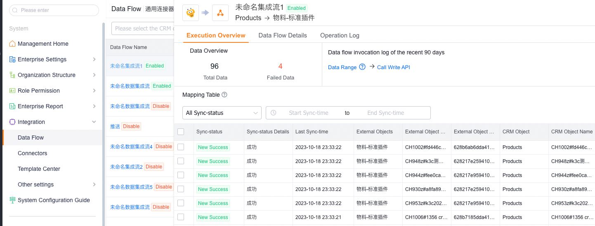
Task: Click the Call Write API link
Action: pos(393,67)
